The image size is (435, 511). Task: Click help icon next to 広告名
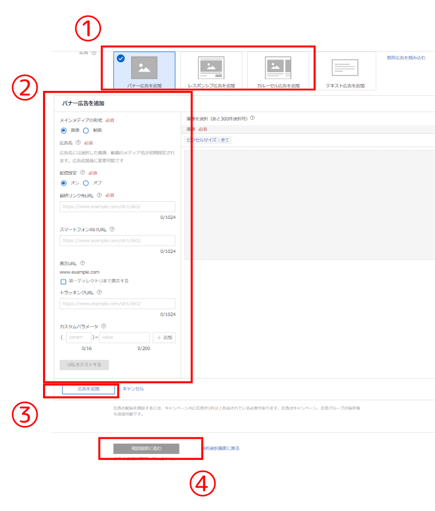(x=78, y=143)
